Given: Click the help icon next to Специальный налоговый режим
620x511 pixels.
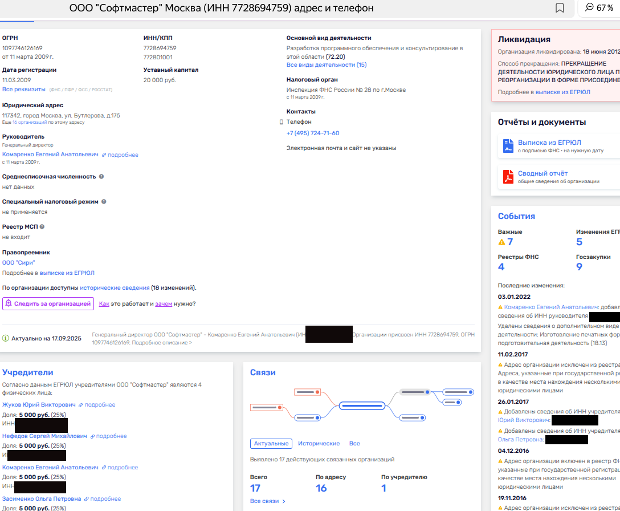Looking at the screenshot, I should [x=104, y=202].
